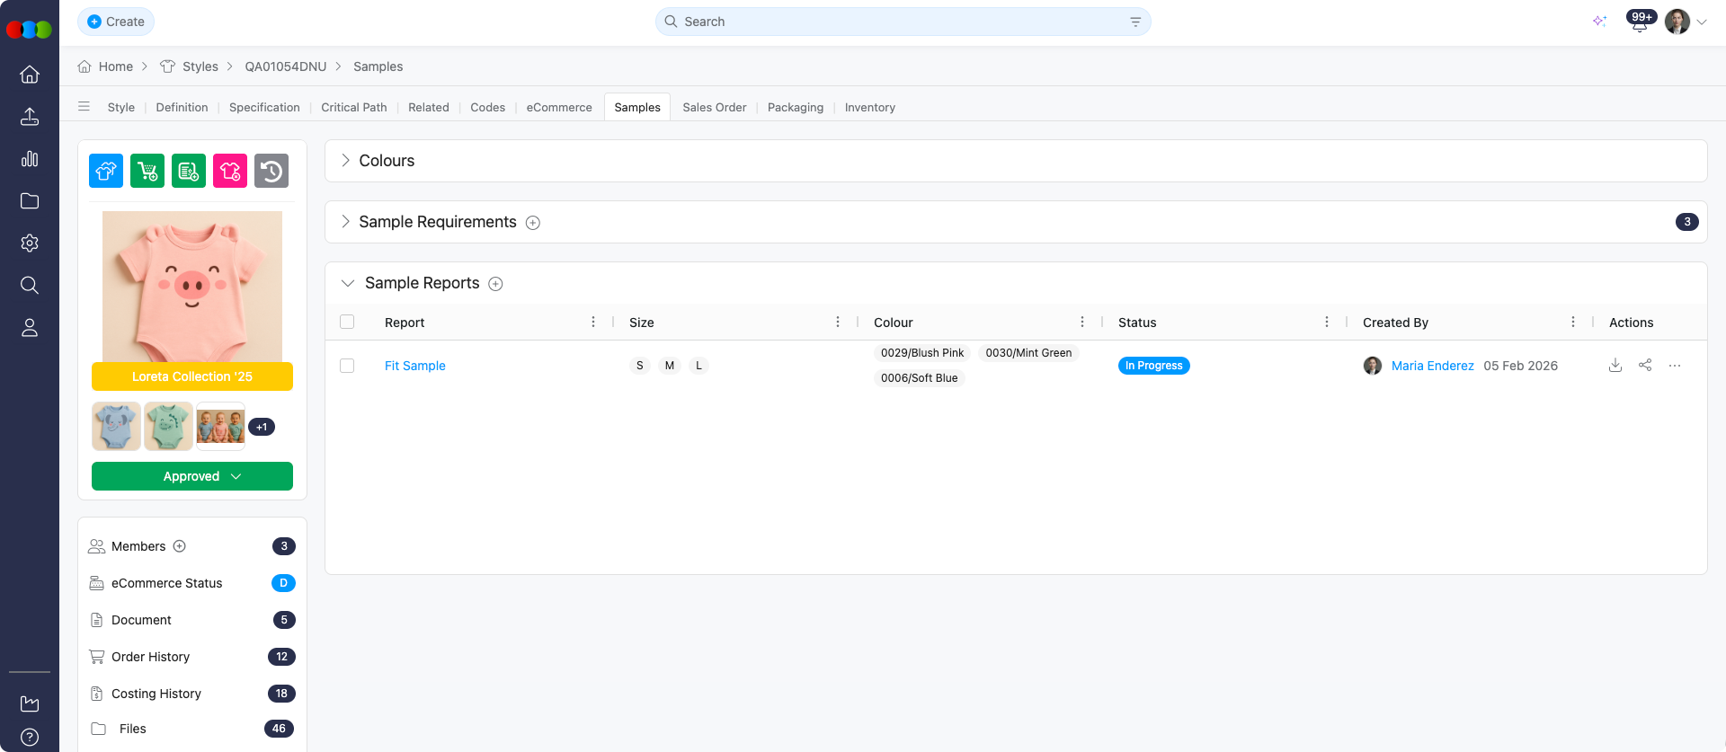The height and width of the screenshot is (752, 1726).
Task: Click the green costing sheet action icon
Action: click(189, 171)
